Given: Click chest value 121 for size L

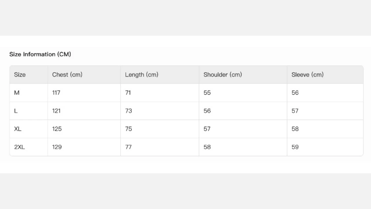Looking at the screenshot, I should click(56, 111).
